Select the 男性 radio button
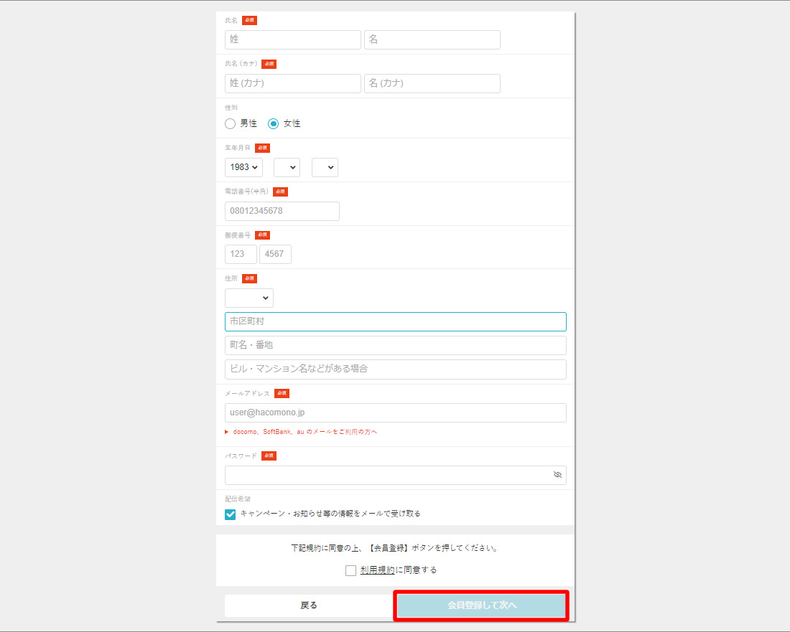Image resolution: width=790 pixels, height=632 pixels. point(231,124)
